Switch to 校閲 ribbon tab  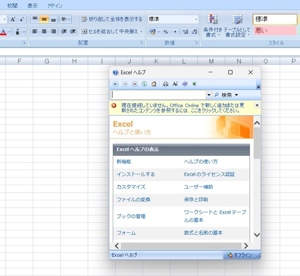click(x=12, y=6)
